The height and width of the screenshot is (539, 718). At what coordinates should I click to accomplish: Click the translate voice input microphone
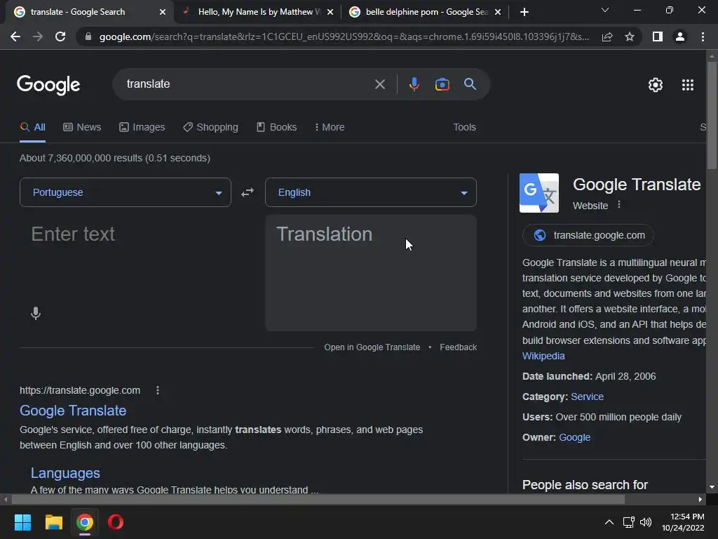35,314
